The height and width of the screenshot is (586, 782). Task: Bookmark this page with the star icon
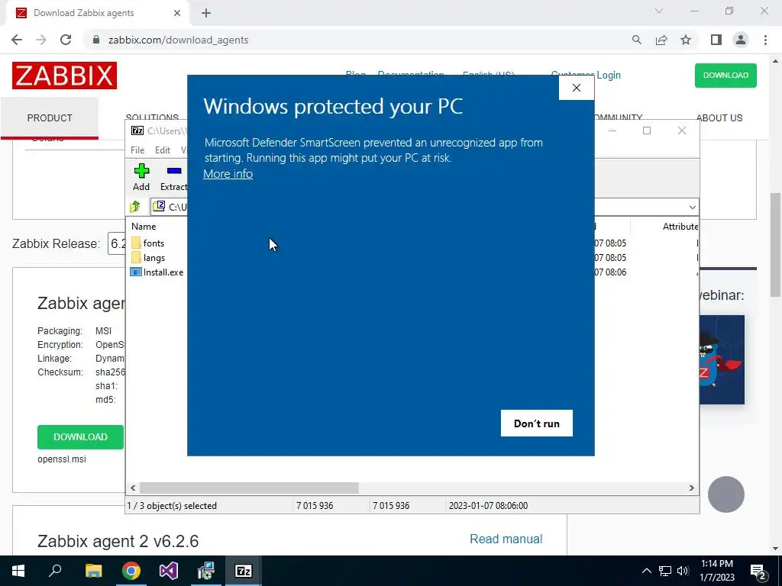[x=686, y=40]
